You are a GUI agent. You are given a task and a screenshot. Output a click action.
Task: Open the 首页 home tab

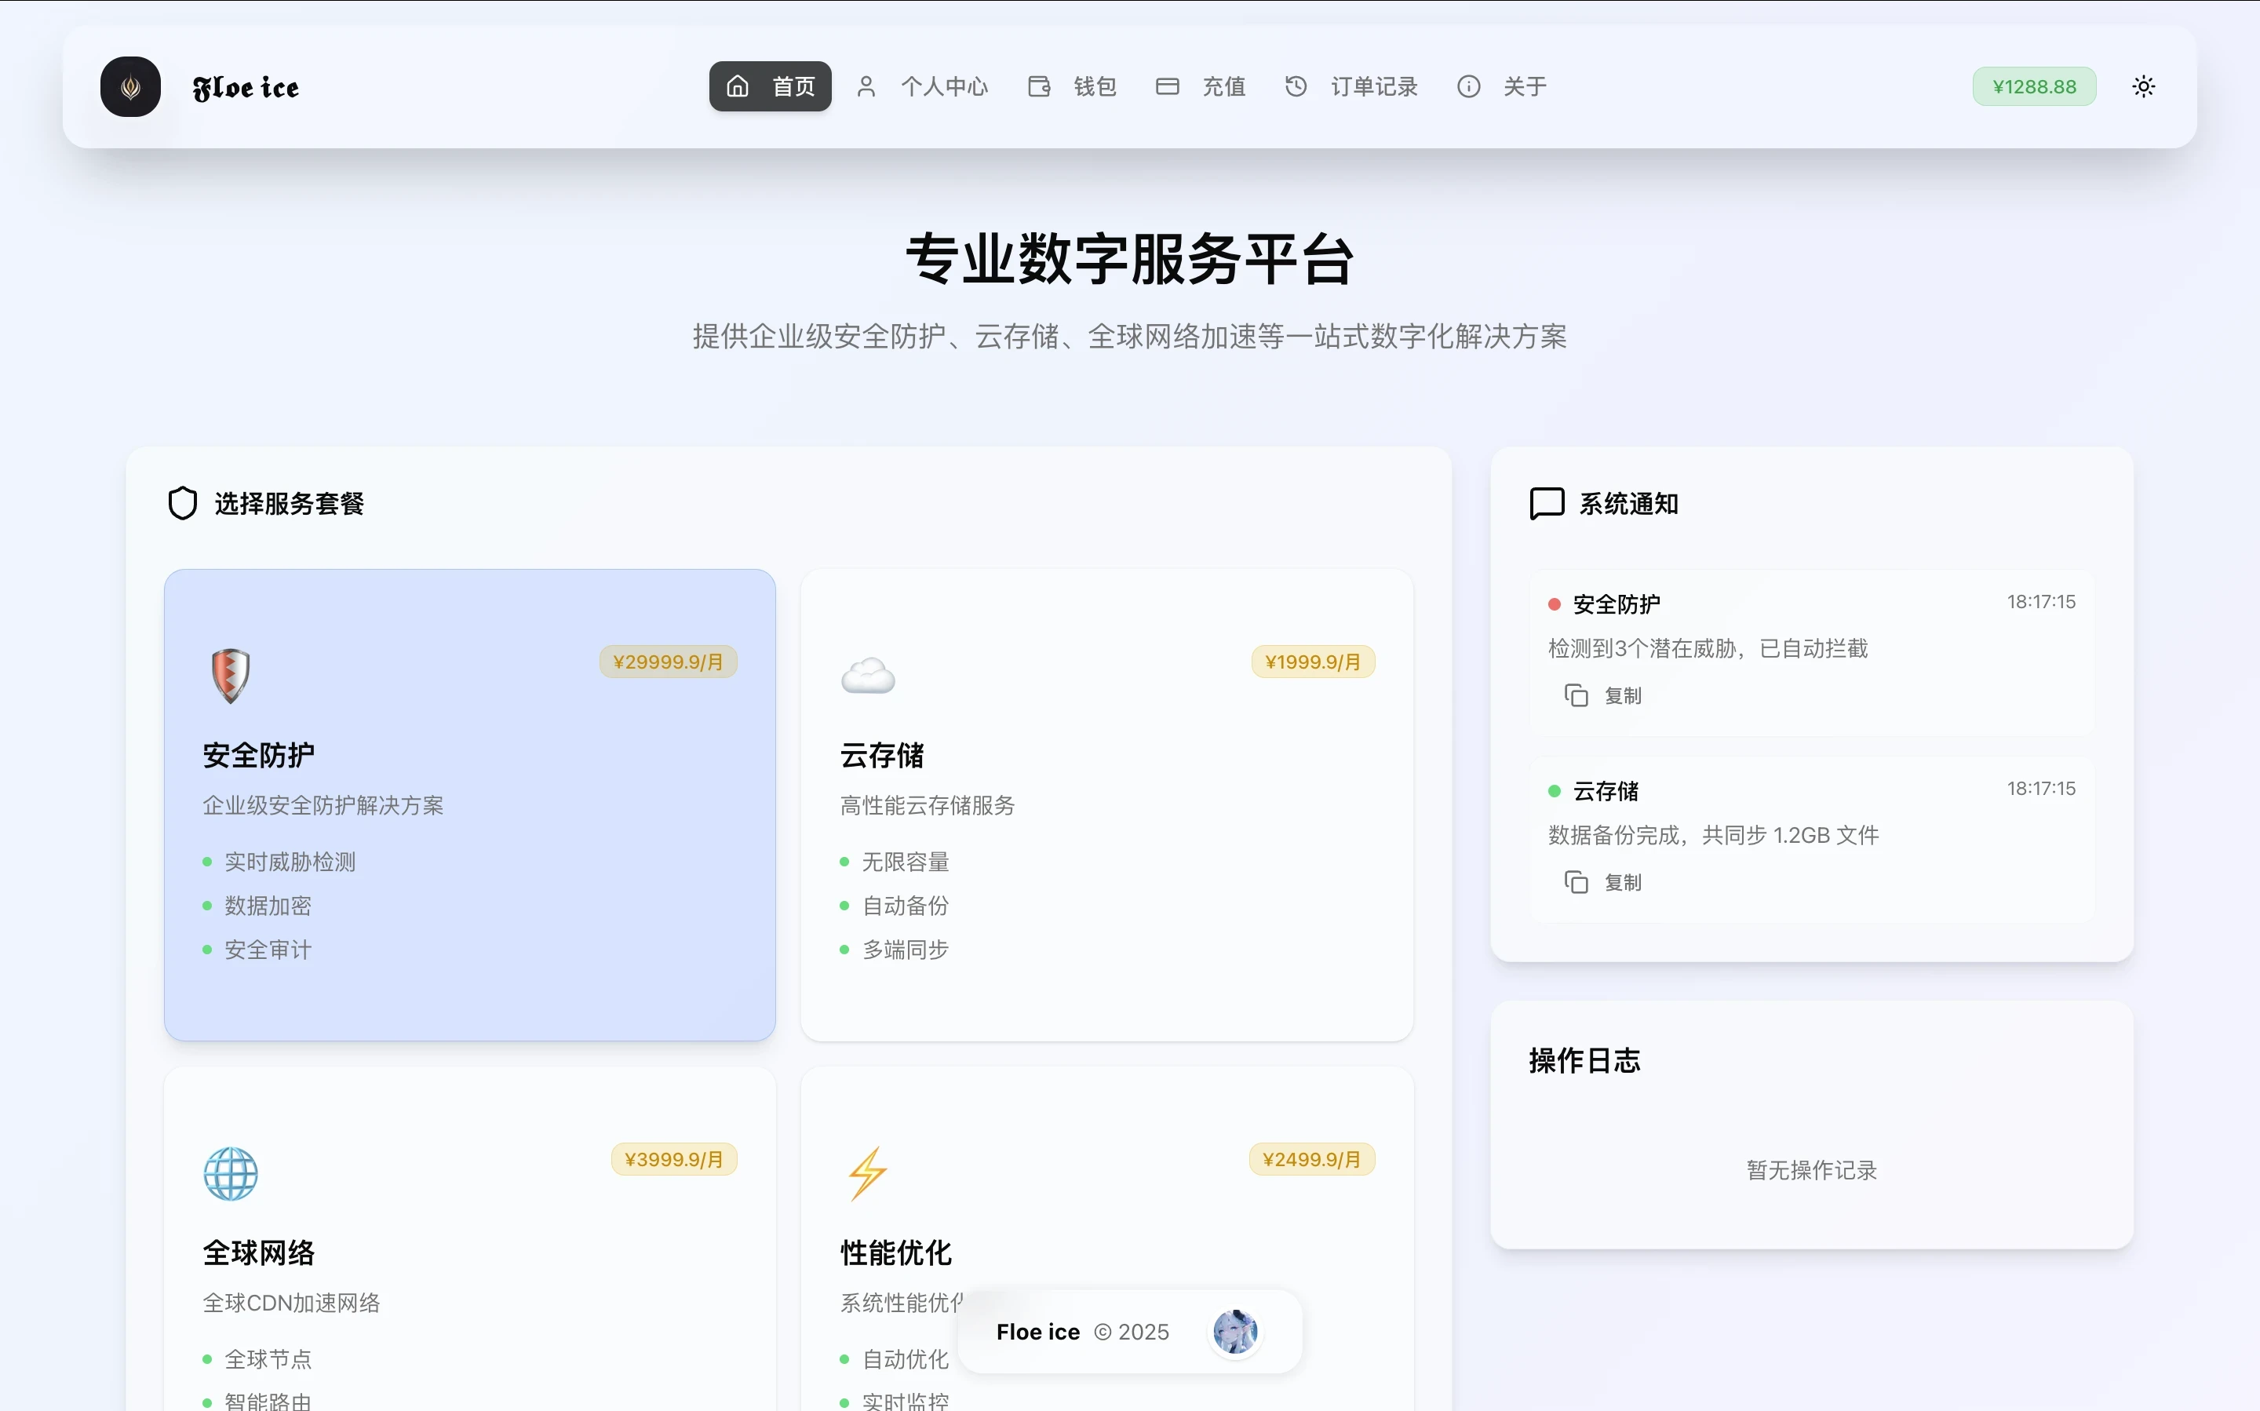coord(770,87)
